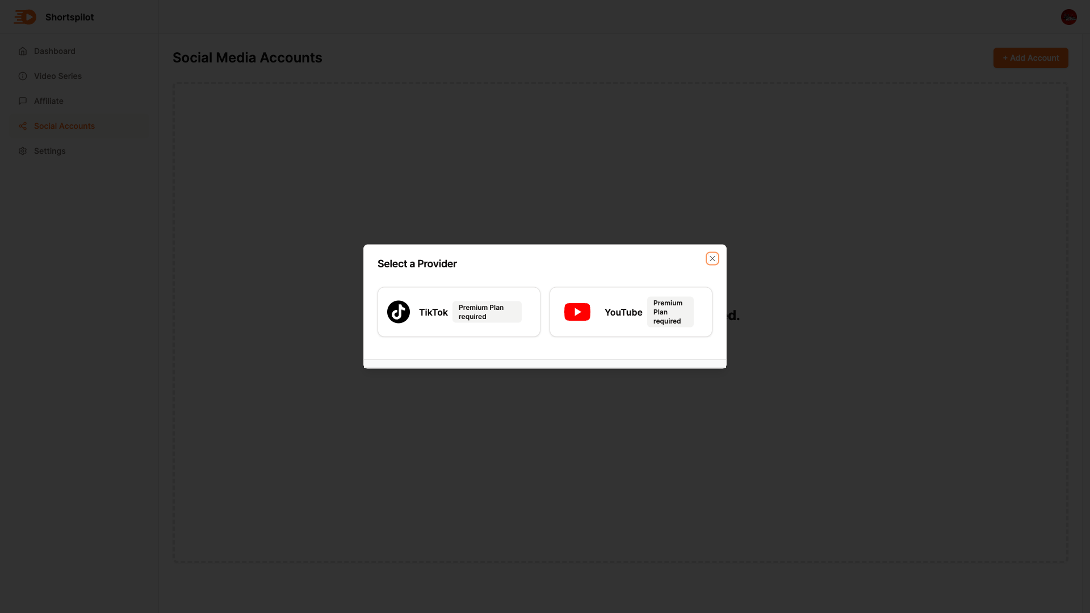Click the YouTube play logo icon
1090x613 pixels.
click(x=577, y=312)
